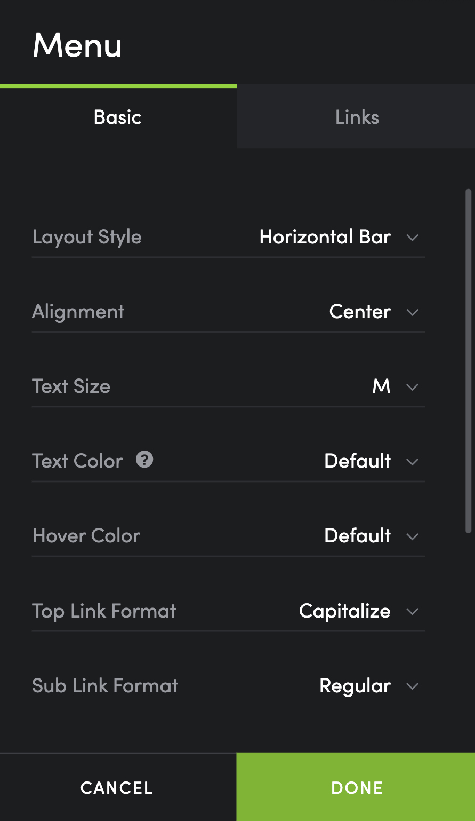Screen dimensions: 475x821
Task: Click the chevron arrow in Text Size row
Action: tap(412, 387)
